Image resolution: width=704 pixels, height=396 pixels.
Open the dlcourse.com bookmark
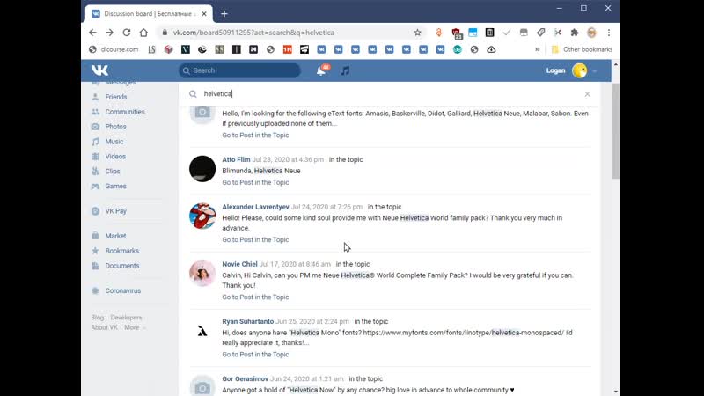(114, 49)
